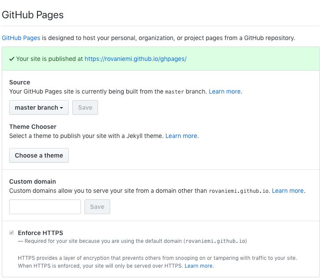Viewport: 321px width, 279px height.
Task: Click Save button beside Custom domain field
Action: tap(97, 207)
